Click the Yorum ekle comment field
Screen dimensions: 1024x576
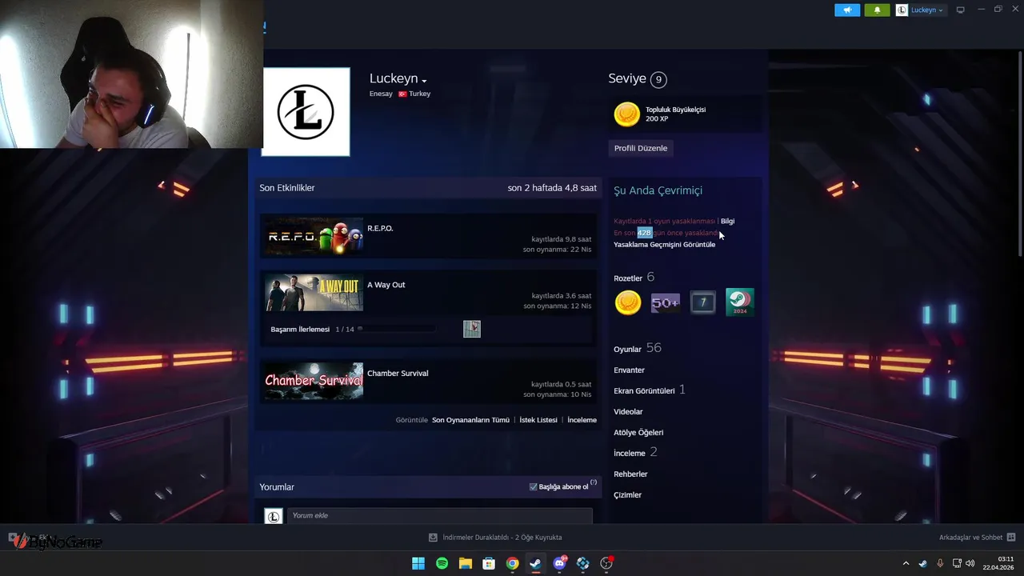pyautogui.click(x=439, y=516)
